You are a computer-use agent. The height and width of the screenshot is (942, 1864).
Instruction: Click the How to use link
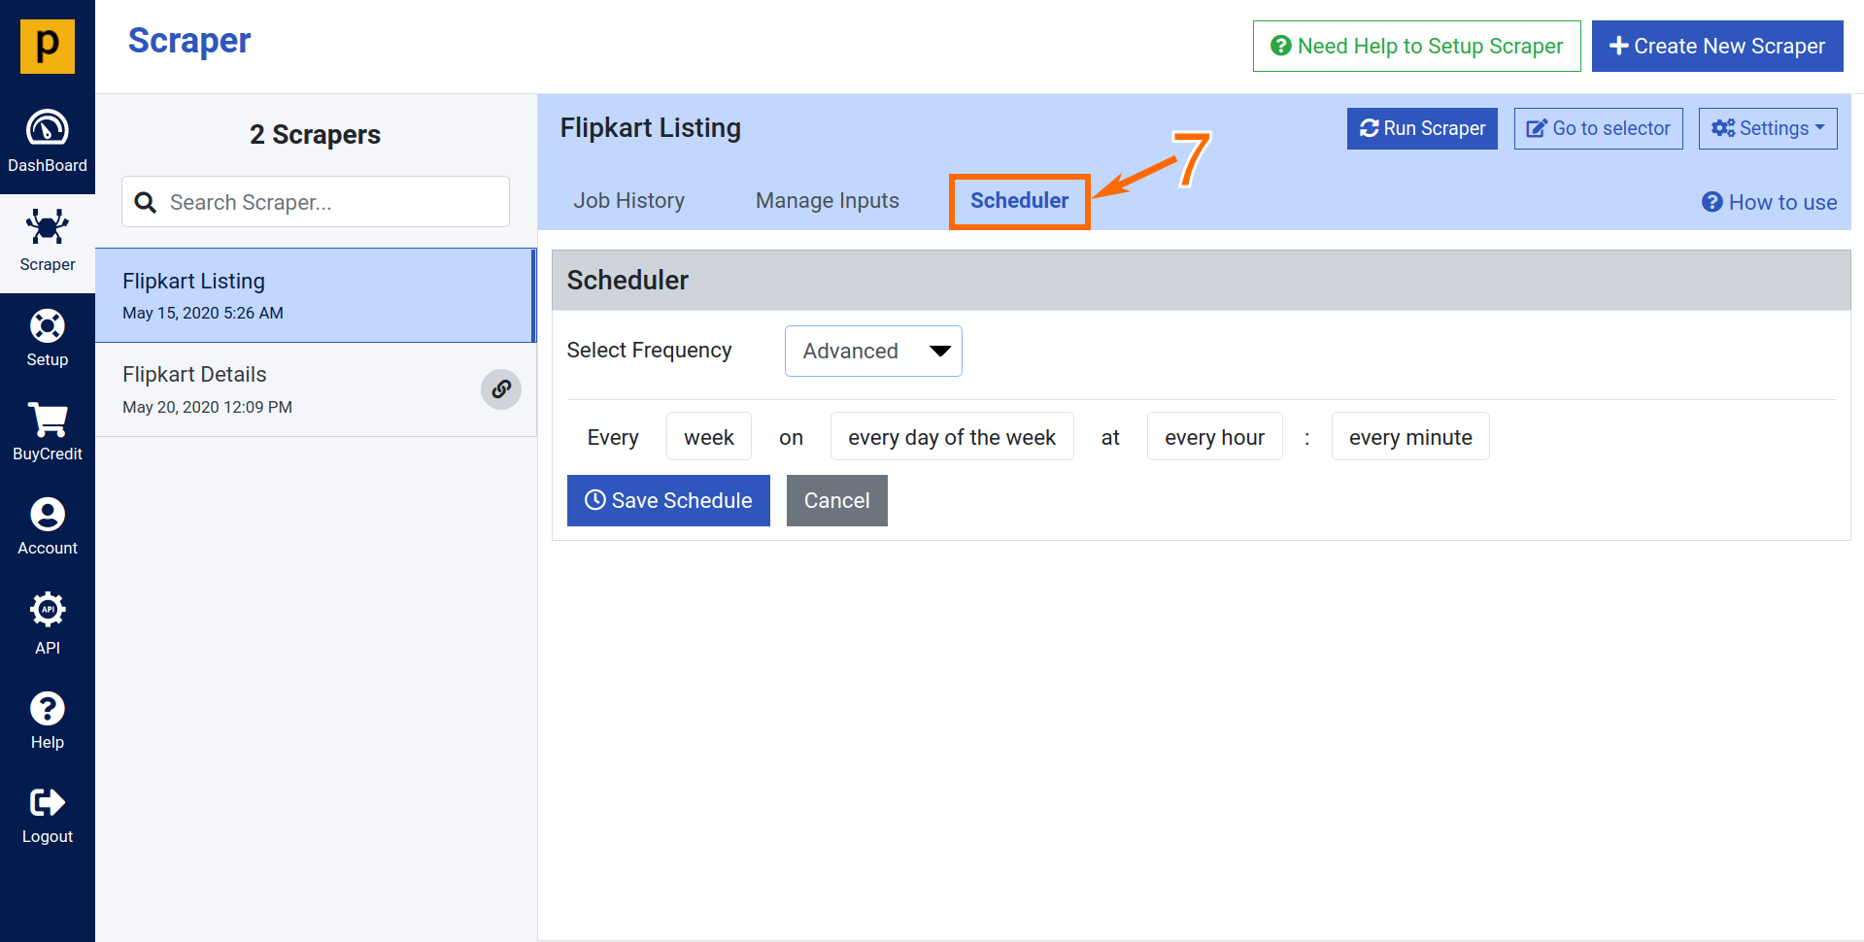pos(1769,202)
